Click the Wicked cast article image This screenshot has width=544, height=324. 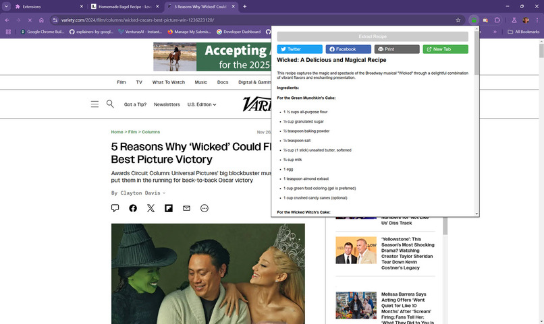tap(208, 273)
